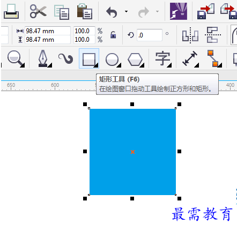Click the purple balloon search content icon
Screen dimensions: 237x231
pos(179,11)
